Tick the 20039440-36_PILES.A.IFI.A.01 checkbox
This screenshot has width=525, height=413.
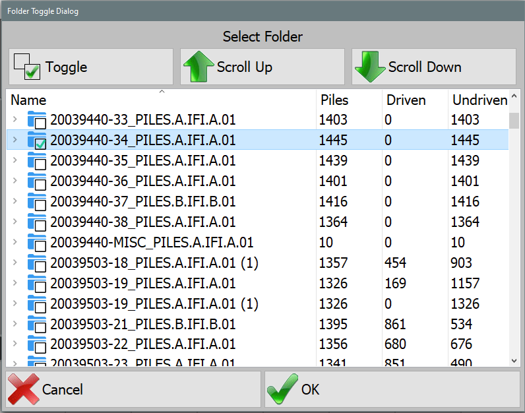click(40, 185)
